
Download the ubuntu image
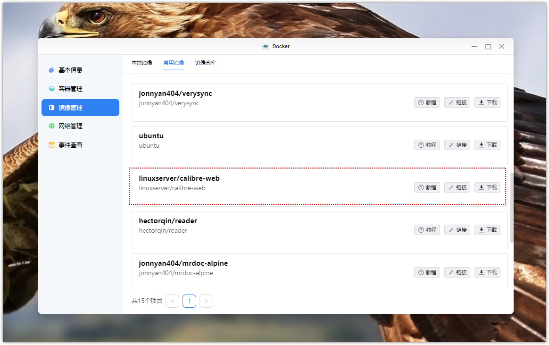pos(487,145)
